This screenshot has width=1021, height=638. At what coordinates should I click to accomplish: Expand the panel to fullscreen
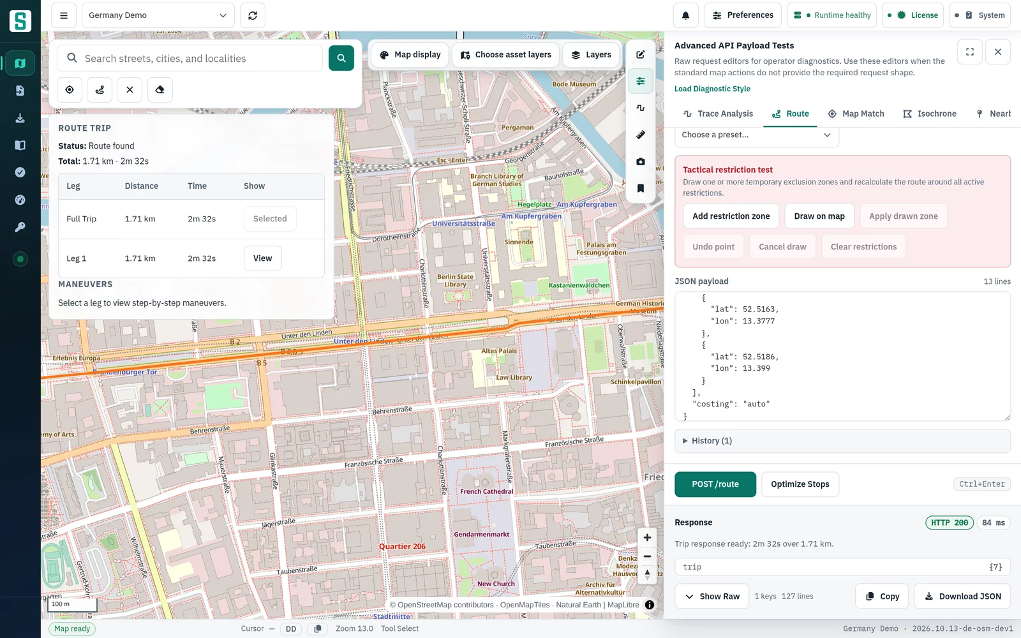970,52
